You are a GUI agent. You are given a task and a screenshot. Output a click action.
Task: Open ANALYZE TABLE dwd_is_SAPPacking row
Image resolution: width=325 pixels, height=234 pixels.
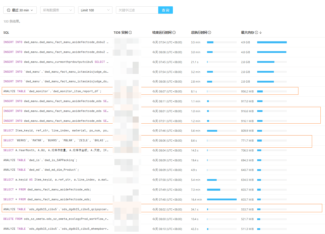[162, 160]
